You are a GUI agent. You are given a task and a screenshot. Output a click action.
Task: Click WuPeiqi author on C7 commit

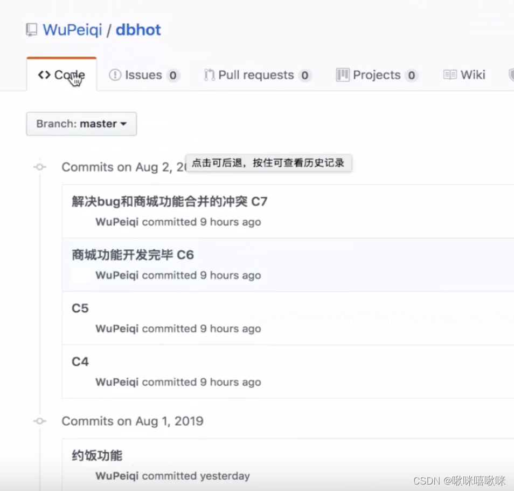point(117,222)
